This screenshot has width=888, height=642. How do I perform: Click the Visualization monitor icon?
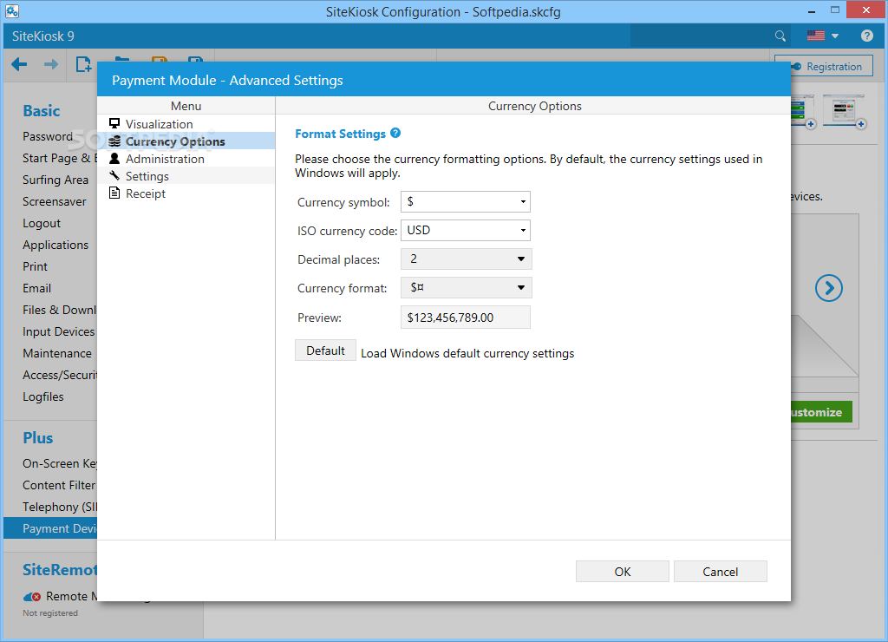(x=114, y=123)
